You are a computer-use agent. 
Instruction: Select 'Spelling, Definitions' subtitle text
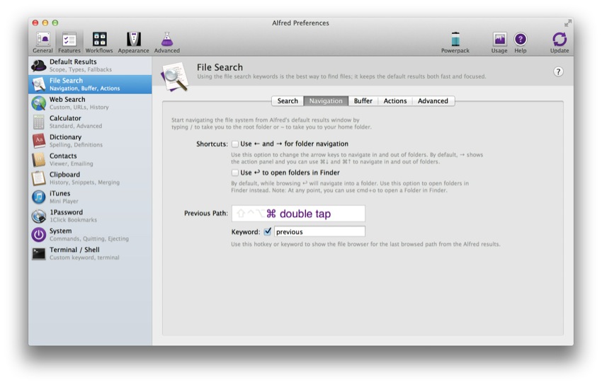point(76,145)
